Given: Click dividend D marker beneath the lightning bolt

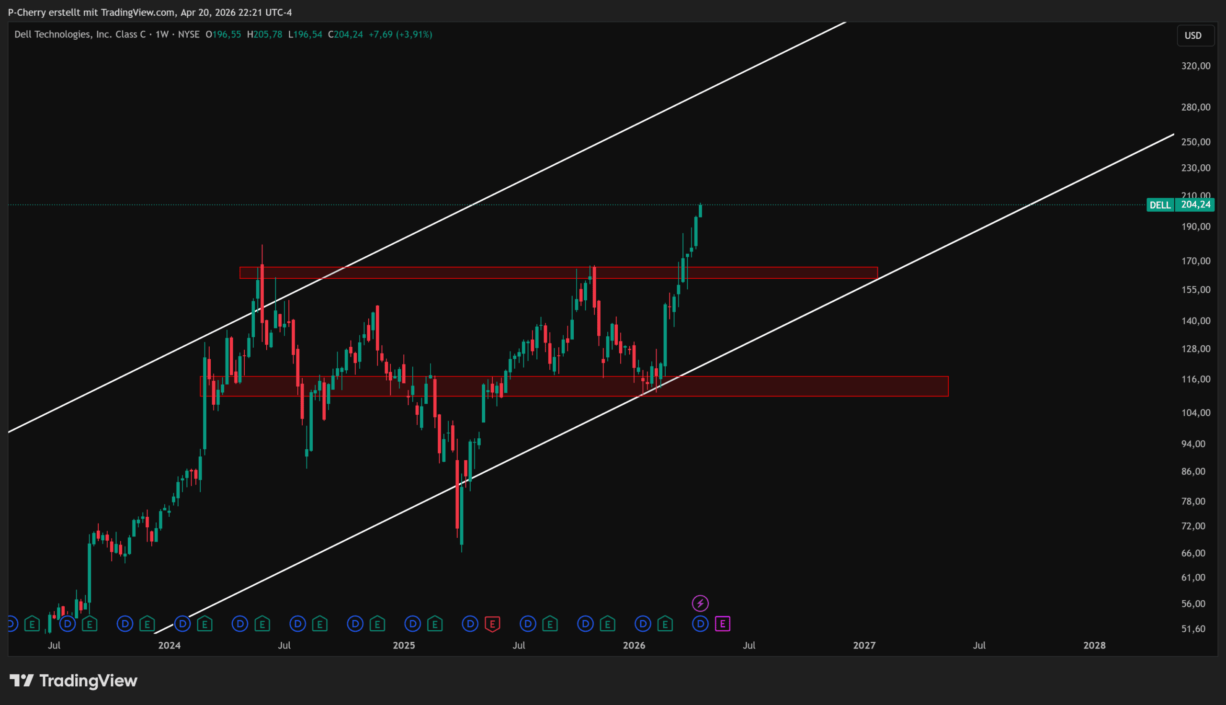Looking at the screenshot, I should [x=700, y=624].
